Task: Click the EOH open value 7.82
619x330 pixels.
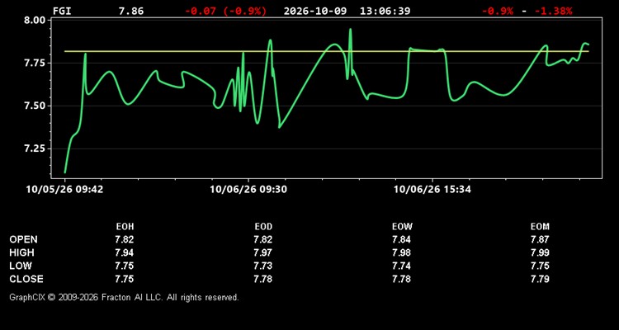Action: pyautogui.click(x=125, y=239)
